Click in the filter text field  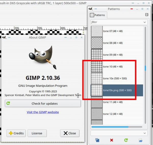point(117,22)
